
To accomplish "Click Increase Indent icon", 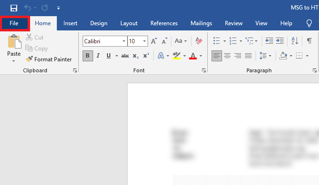I will 280,41.
